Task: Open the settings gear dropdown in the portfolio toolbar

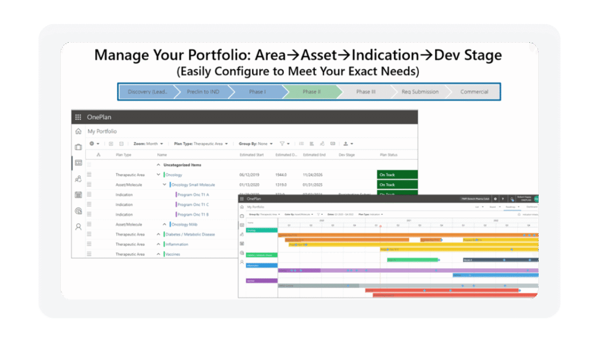Action: pyautogui.click(x=94, y=144)
